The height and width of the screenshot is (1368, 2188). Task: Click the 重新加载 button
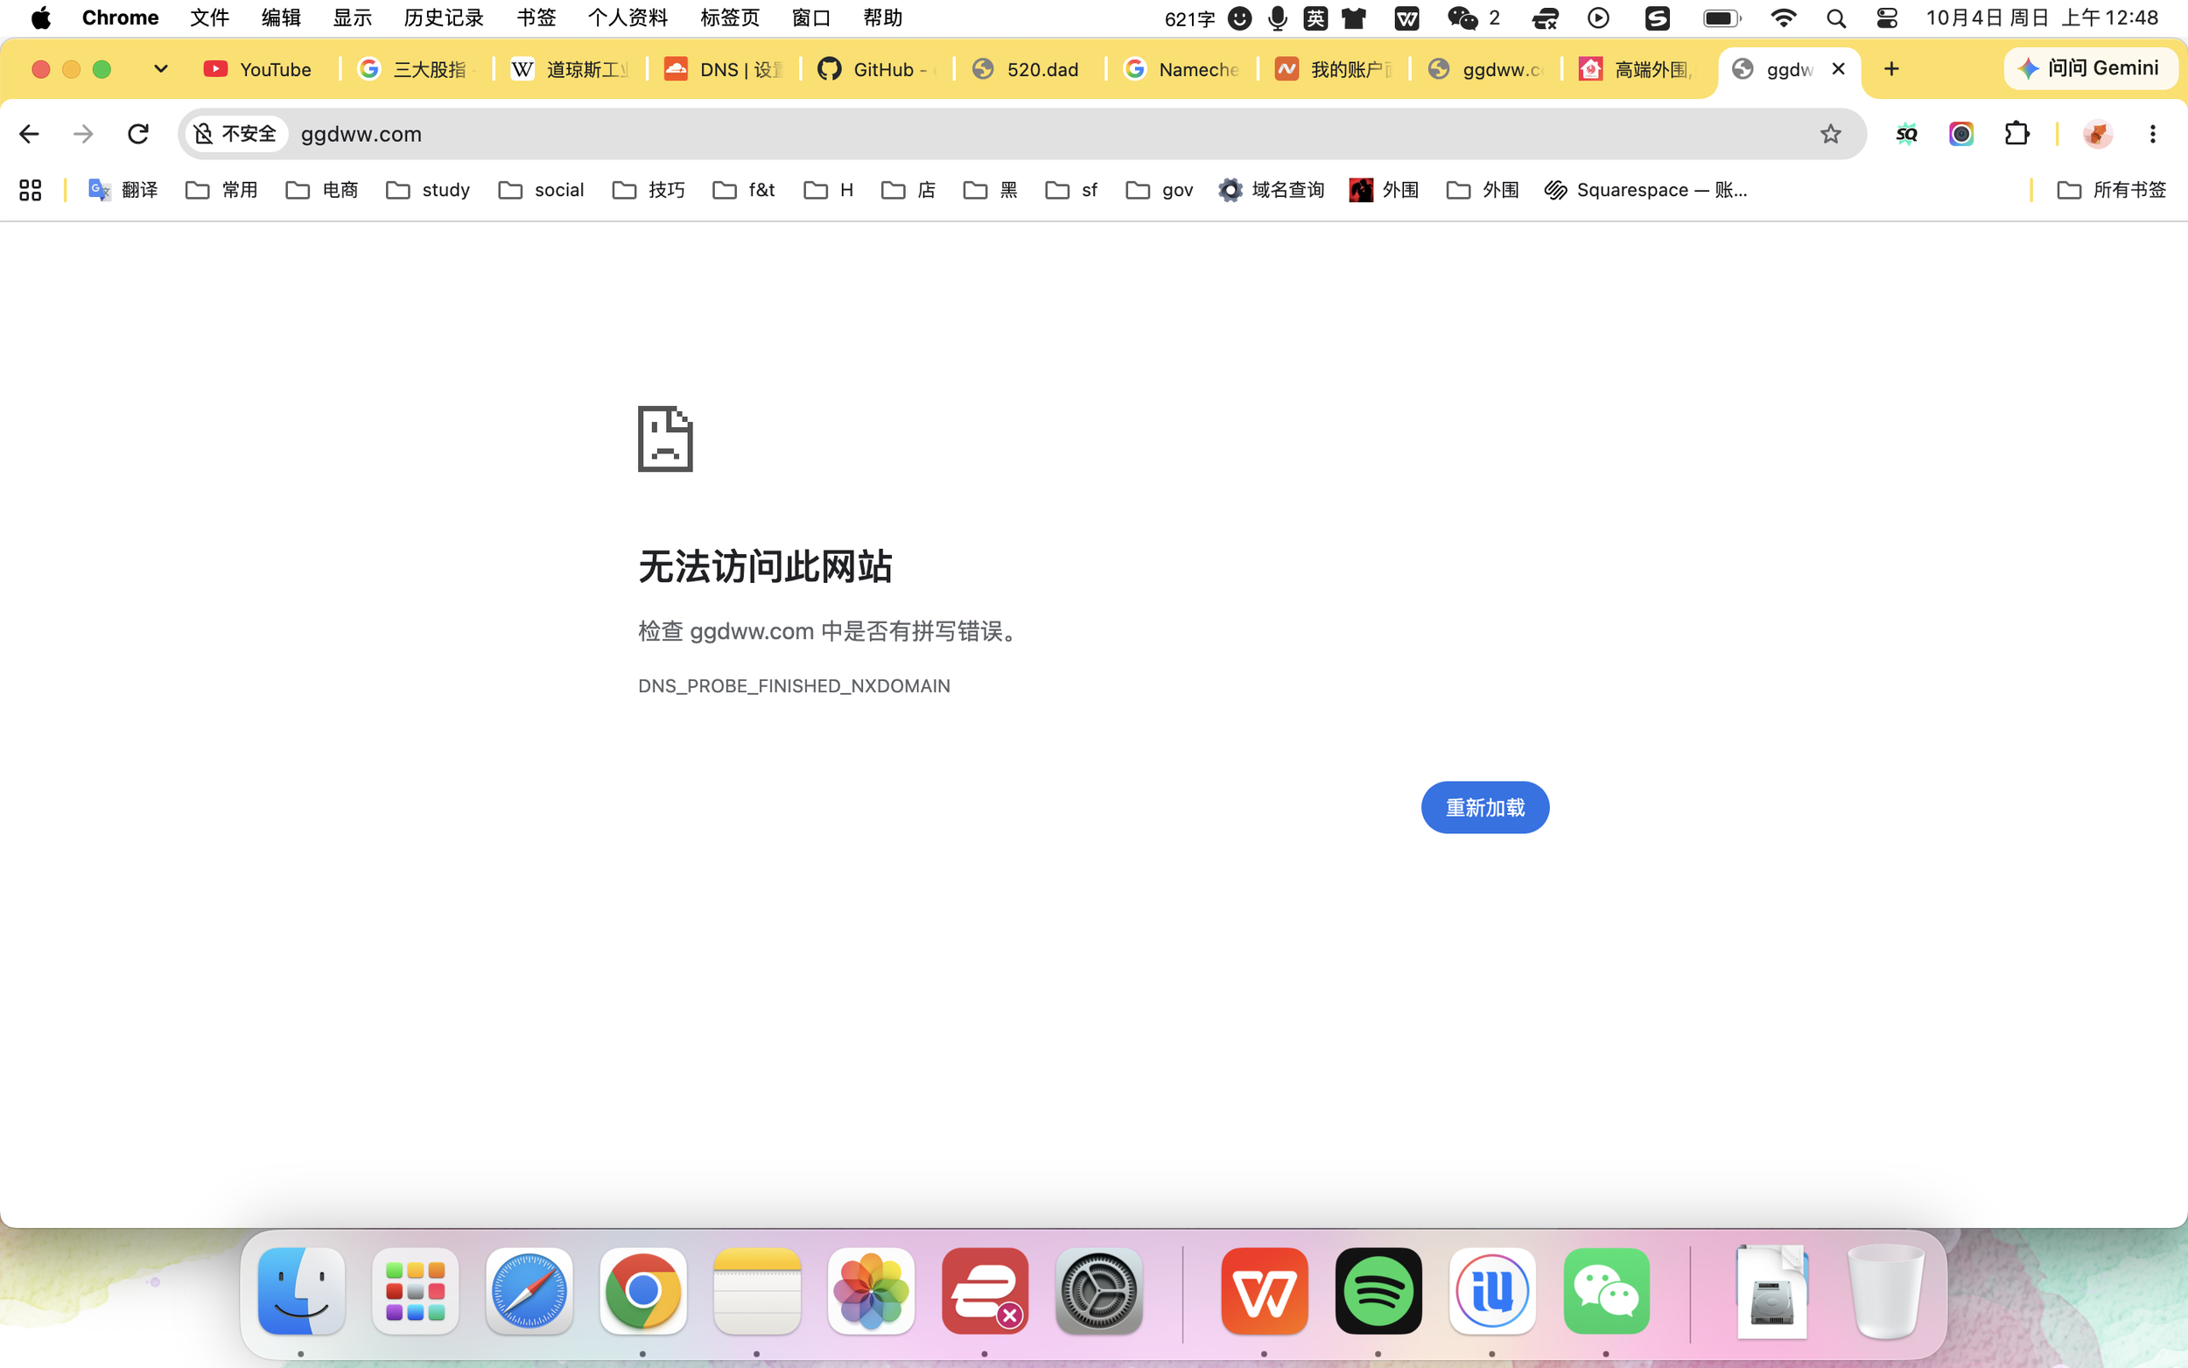tap(1484, 807)
